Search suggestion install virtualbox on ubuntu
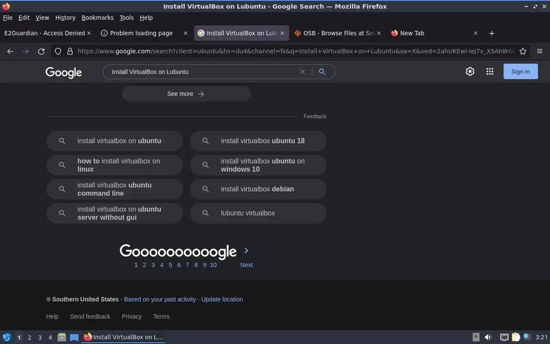550x344 pixels. point(115,141)
